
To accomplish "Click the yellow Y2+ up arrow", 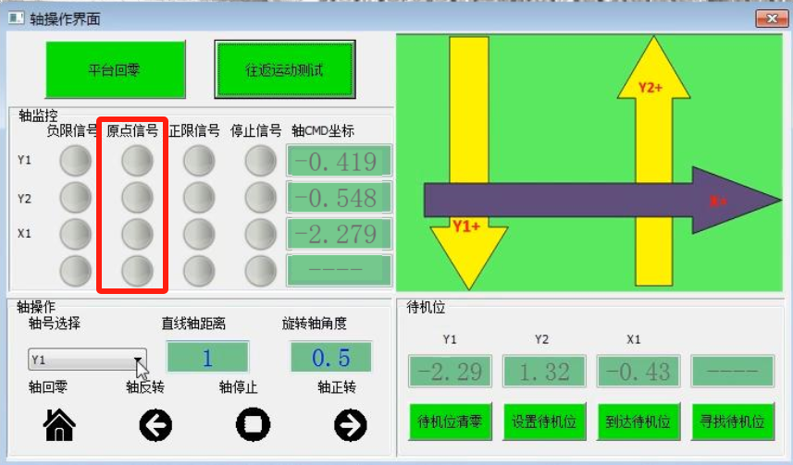I will pos(653,139).
